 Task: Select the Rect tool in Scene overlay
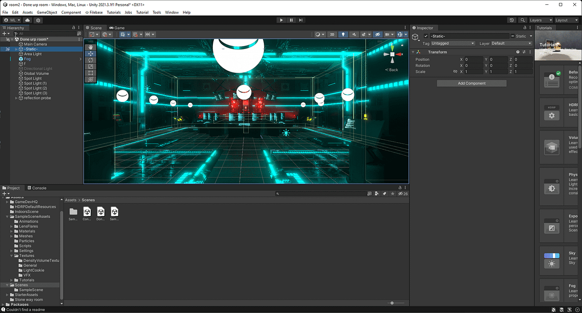pyautogui.click(x=91, y=73)
